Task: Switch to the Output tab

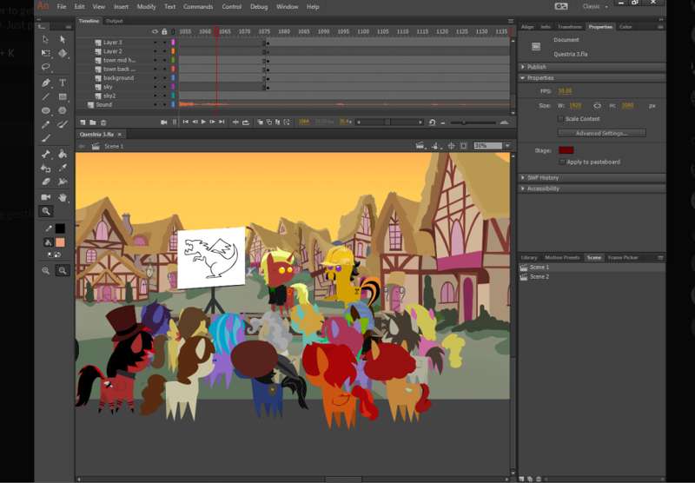Action: [x=115, y=21]
